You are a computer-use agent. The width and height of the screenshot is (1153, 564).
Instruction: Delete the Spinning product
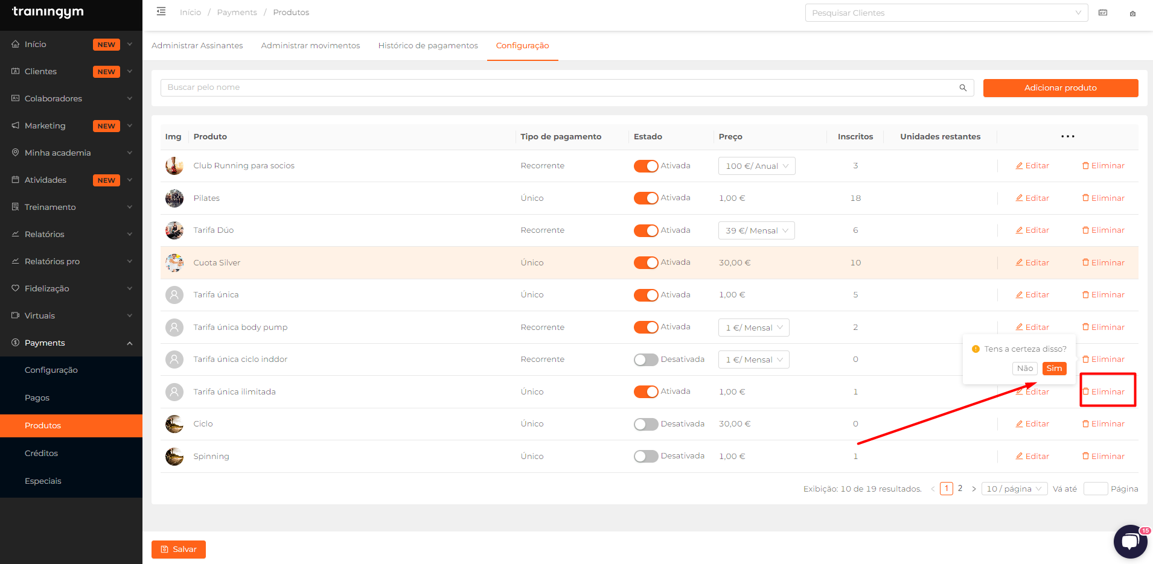[x=1103, y=456]
